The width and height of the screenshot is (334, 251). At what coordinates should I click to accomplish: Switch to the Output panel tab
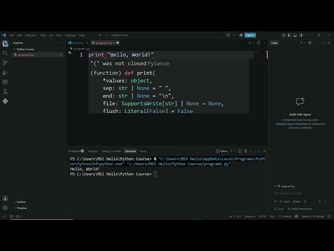coord(93,151)
